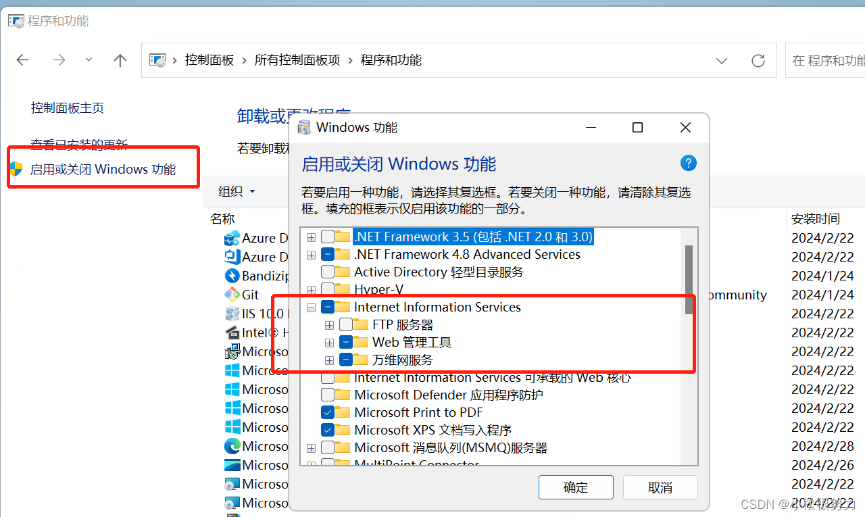The height and width of the screenshot is (517, 865).
Task: Open 启用或关闭 Windows 功能 link
Action: pyautogui.click(x=103, y=169)
